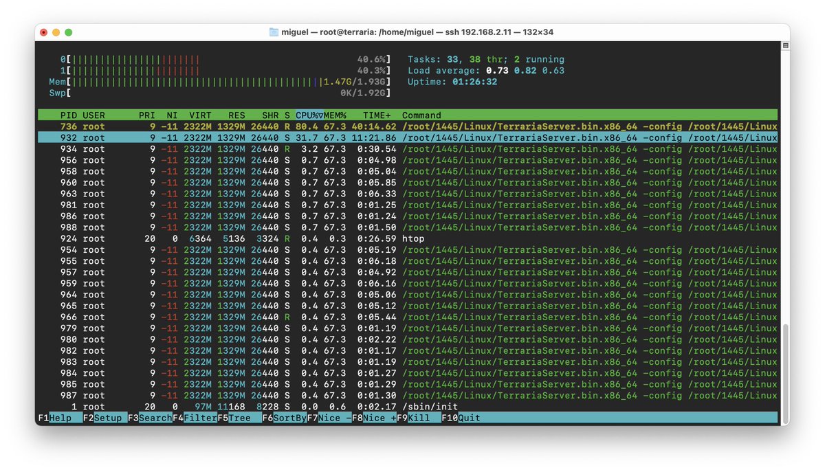The image size is (825, 472).
Task: Click the Load average values line
Action: pos(486,71)
